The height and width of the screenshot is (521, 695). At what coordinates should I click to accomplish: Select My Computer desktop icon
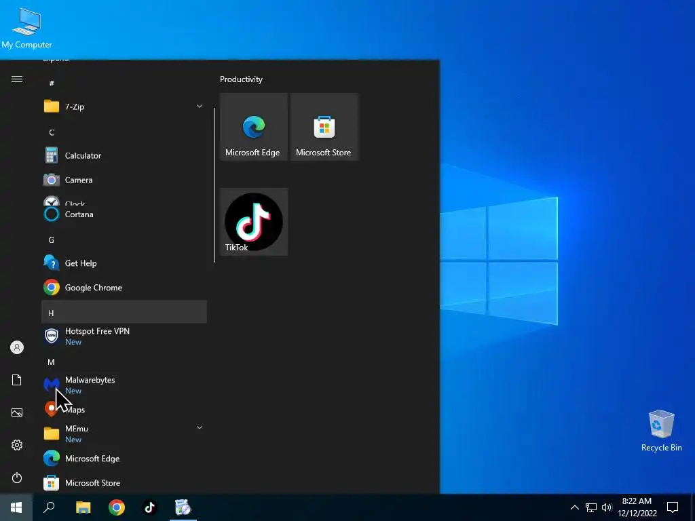click(x=26, y=28)
